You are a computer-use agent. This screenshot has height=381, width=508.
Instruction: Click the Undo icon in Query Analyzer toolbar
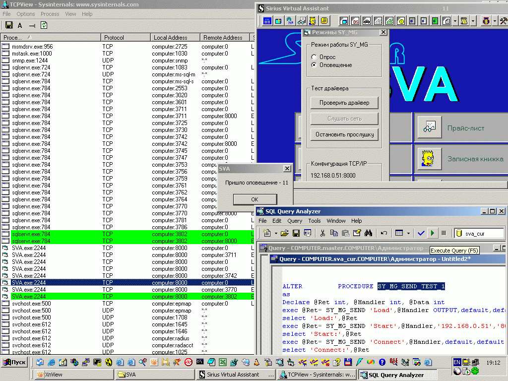click(x=384, y=233)
